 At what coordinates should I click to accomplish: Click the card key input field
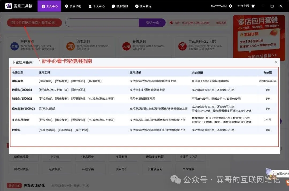(x=102, y=23)
